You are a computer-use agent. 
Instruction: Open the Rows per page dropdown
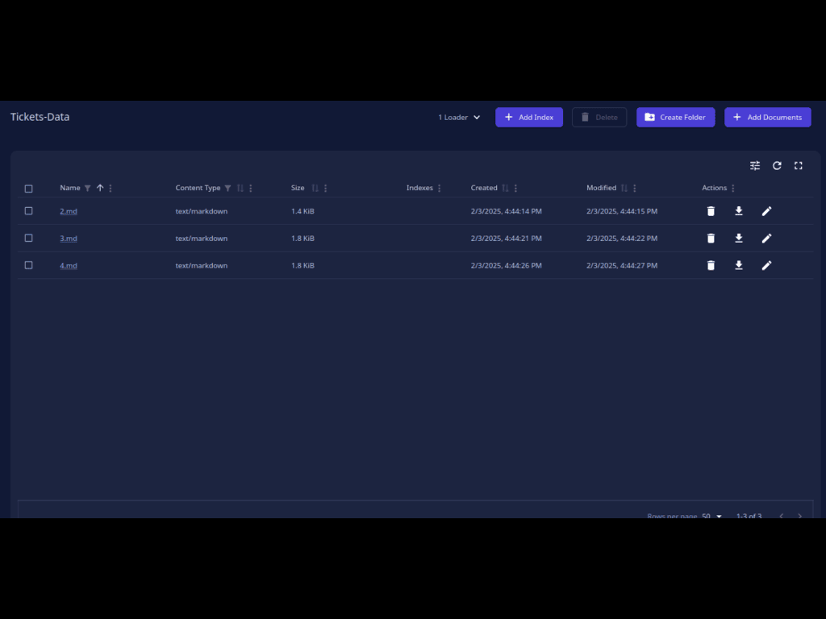[711, 516]
